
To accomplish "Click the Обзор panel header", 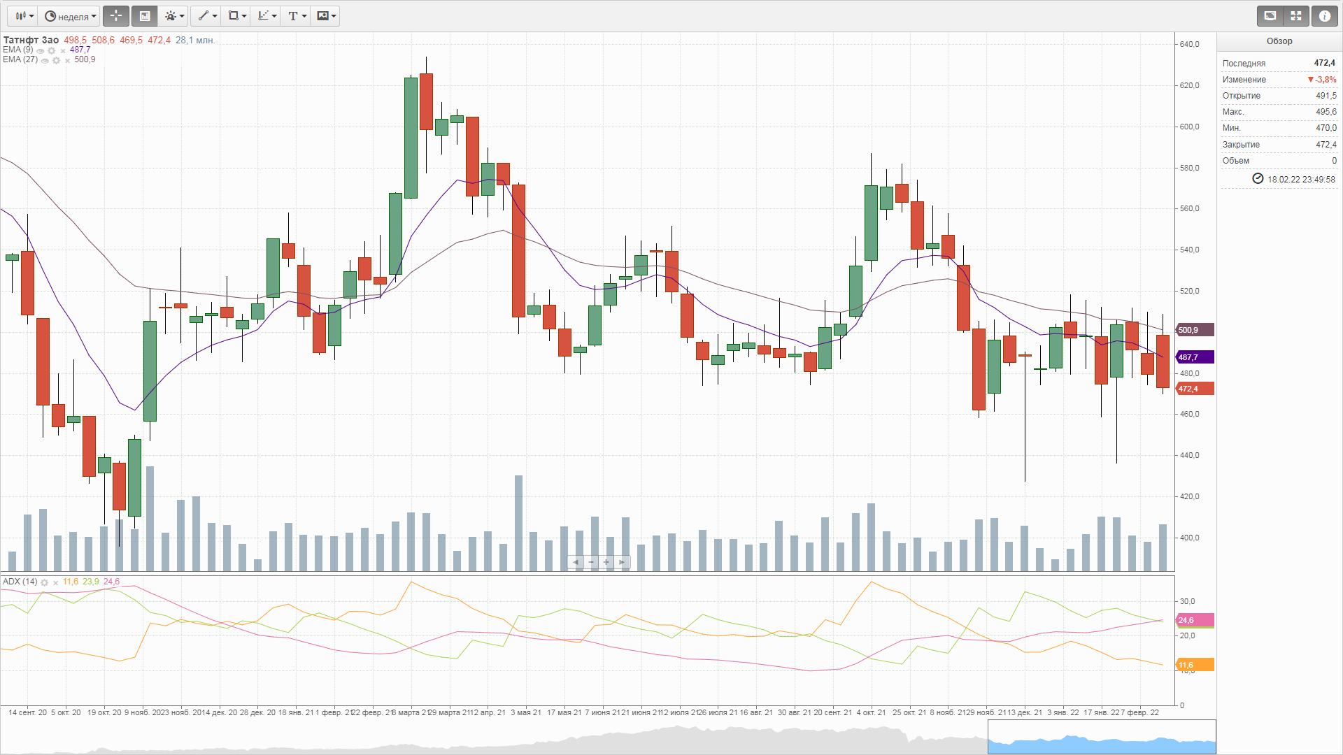I will (1279, 41).
